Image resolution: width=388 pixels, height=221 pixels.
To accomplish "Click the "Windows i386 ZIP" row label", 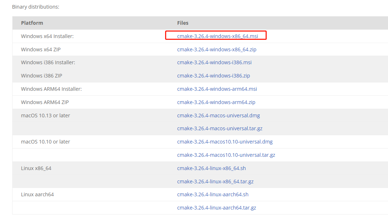I will (x=42, y=76).
